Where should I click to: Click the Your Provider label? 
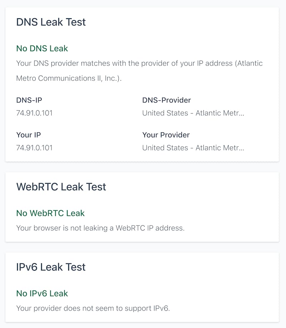pyautogui.click(x=166, y=135)
